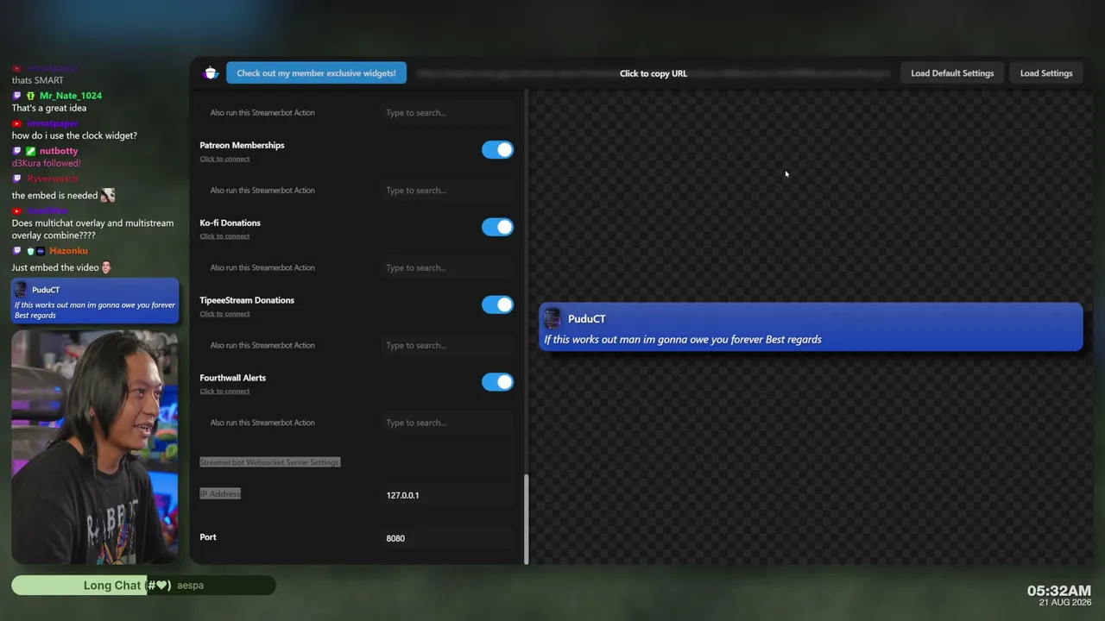Click the username Hazonku in chat
The image size is (1105, 621).
coord(68,251)
